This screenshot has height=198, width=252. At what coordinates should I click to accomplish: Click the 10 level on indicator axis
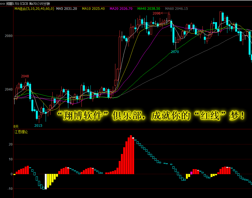11,159
